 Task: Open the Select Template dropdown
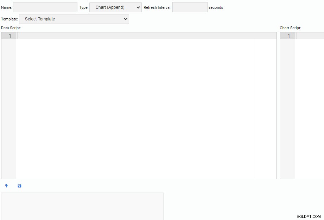[74, 19]
